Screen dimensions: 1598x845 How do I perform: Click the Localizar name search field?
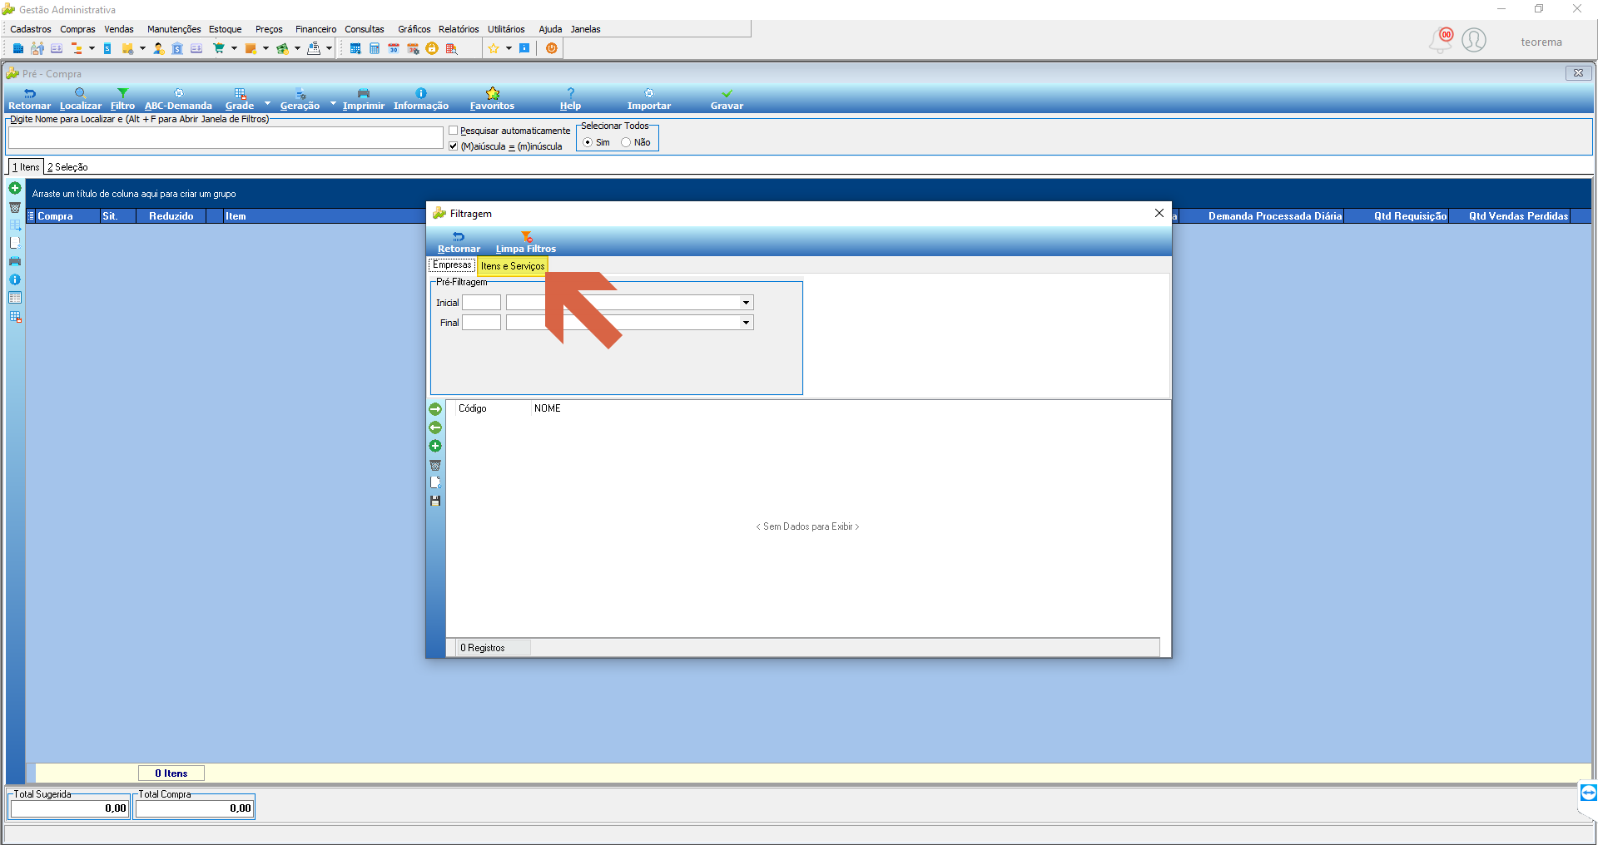226,138
